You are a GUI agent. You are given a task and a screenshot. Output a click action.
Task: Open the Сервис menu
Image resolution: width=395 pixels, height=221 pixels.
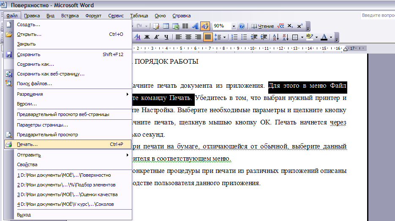click(116, 16)
